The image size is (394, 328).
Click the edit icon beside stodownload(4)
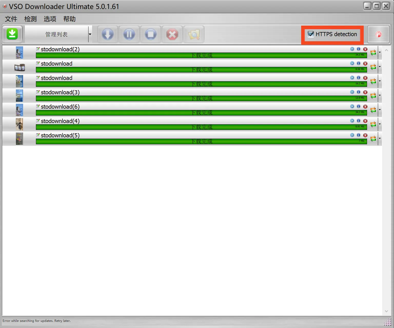click(38, 120)
